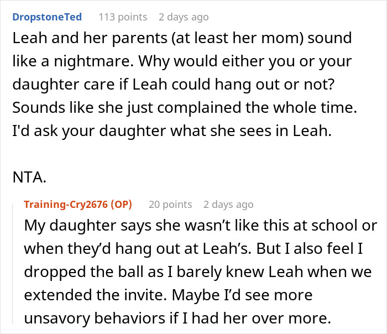Open the timestamp on DropstoneTed's comment

click(184, 17)
